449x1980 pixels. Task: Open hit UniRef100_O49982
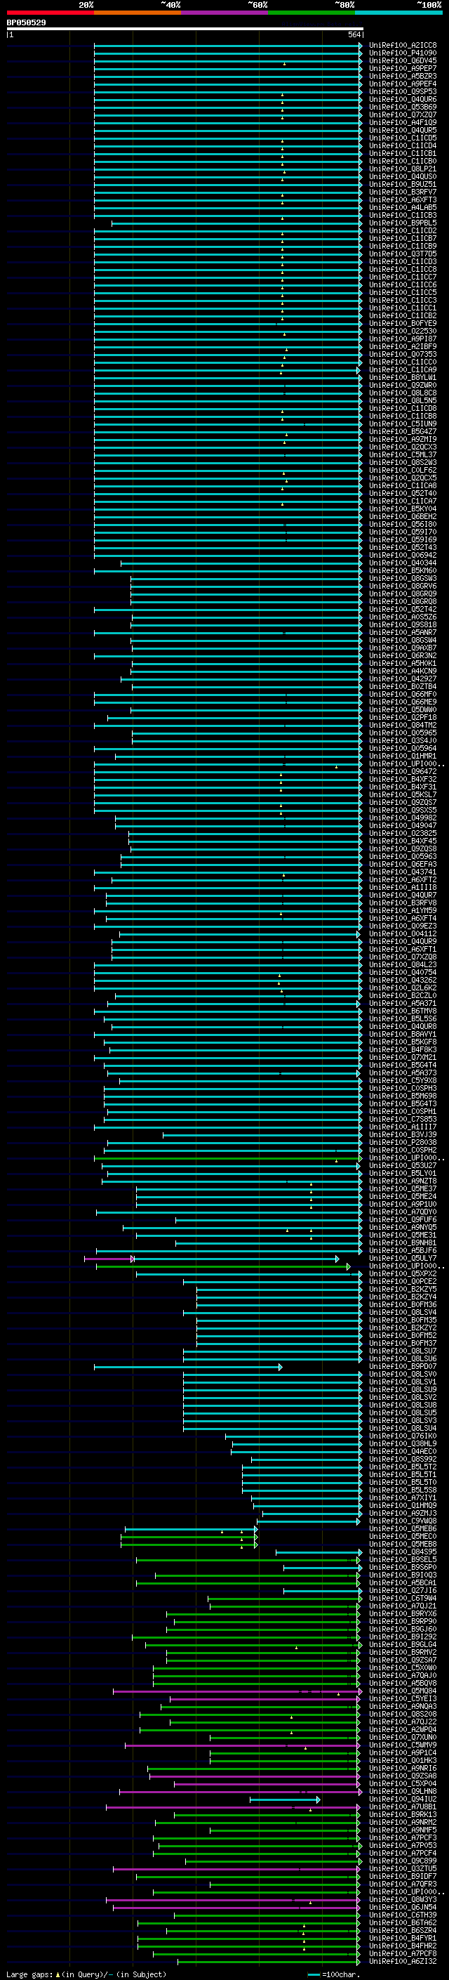(x=403, y=818)
